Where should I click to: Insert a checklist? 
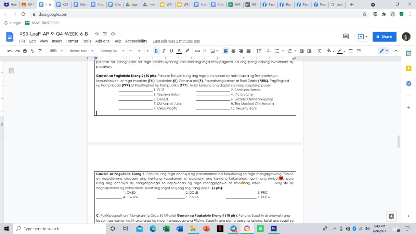click(269, 51)
